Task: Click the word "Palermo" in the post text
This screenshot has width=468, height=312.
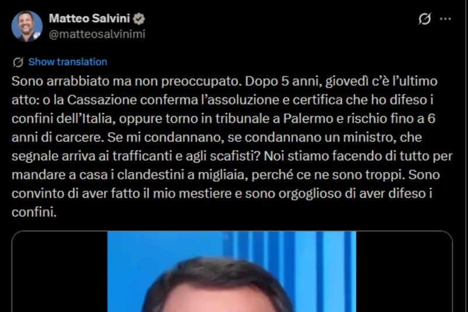Action: pyautogui.click(x=308, y=119)
